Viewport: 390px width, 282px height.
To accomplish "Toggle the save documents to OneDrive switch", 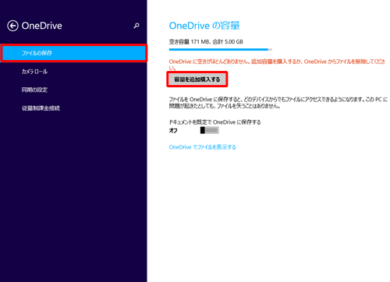I will coord(209,130).
